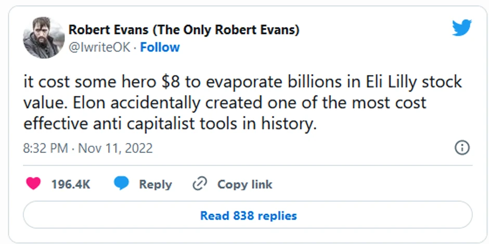Click the blue reply speech bubble icon
This screenshot has height=244, width=489.
[x=121, y=184]
